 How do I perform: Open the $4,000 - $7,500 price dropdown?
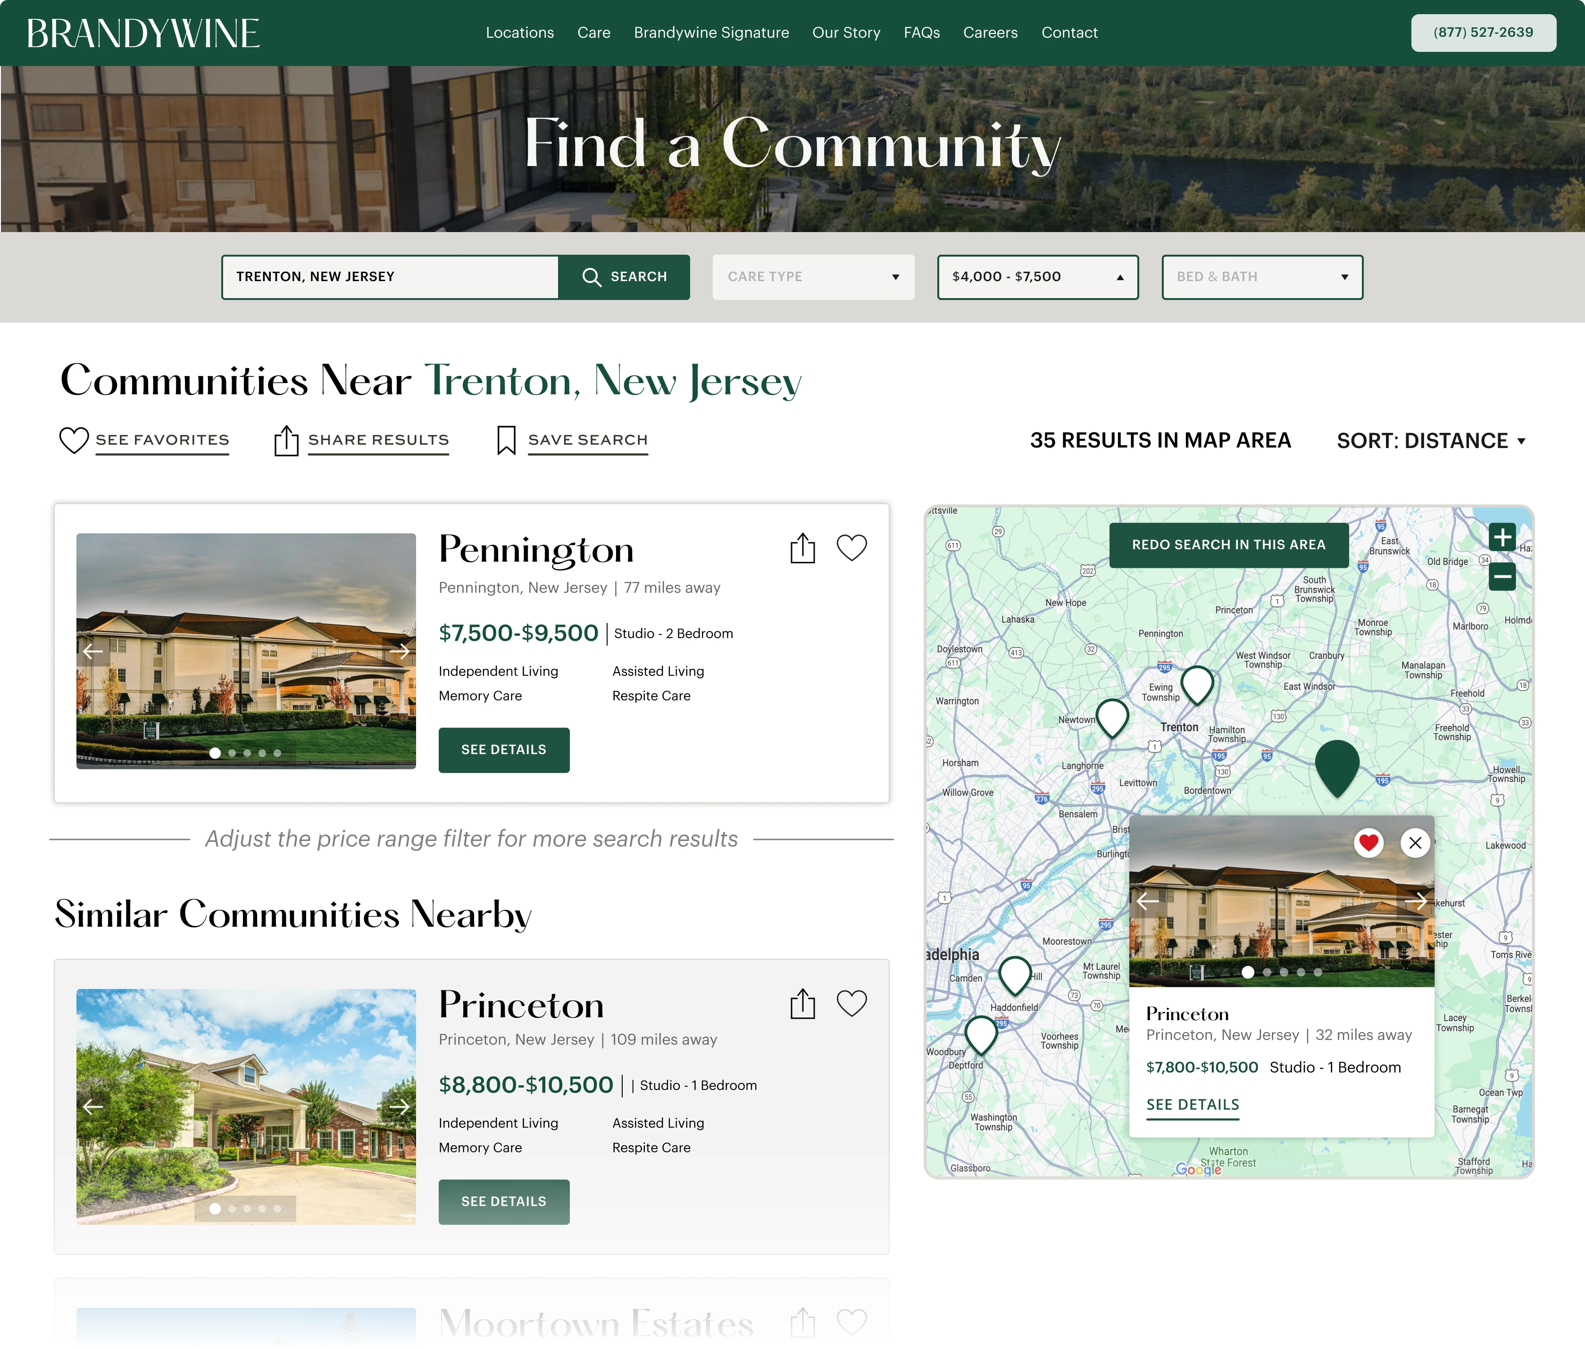(x=1038, y=277)
